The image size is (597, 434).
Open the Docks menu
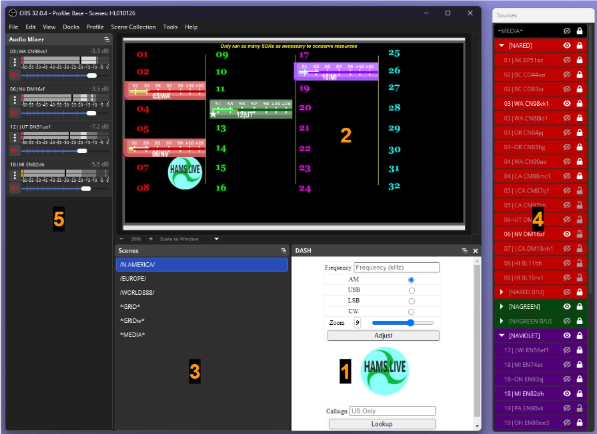click(x=71, y=27)
